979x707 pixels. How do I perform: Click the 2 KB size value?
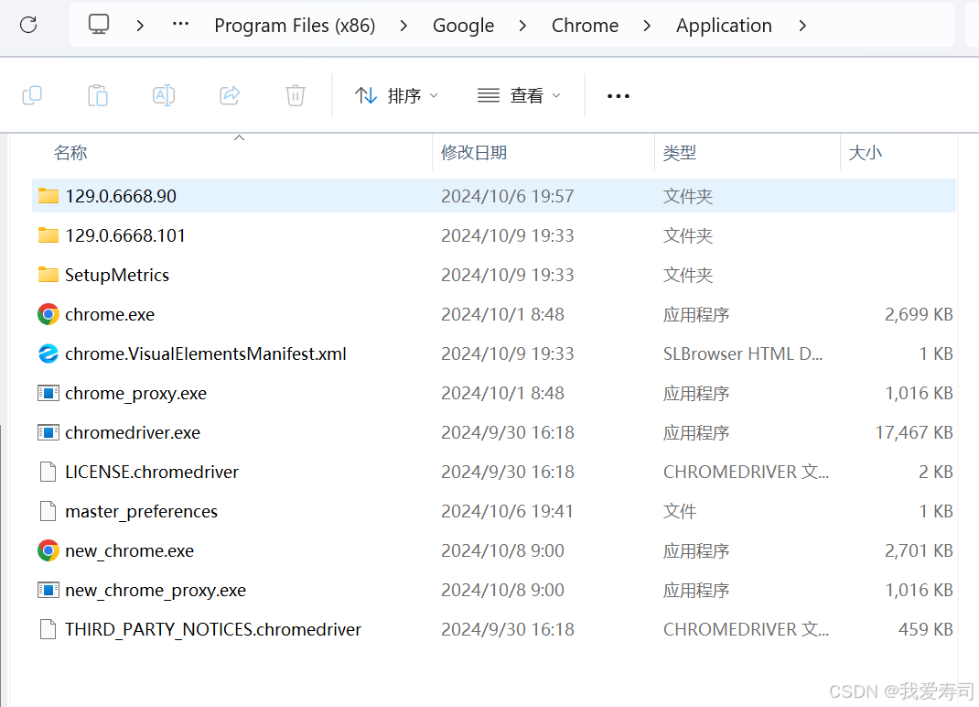(x=936, y=472)
